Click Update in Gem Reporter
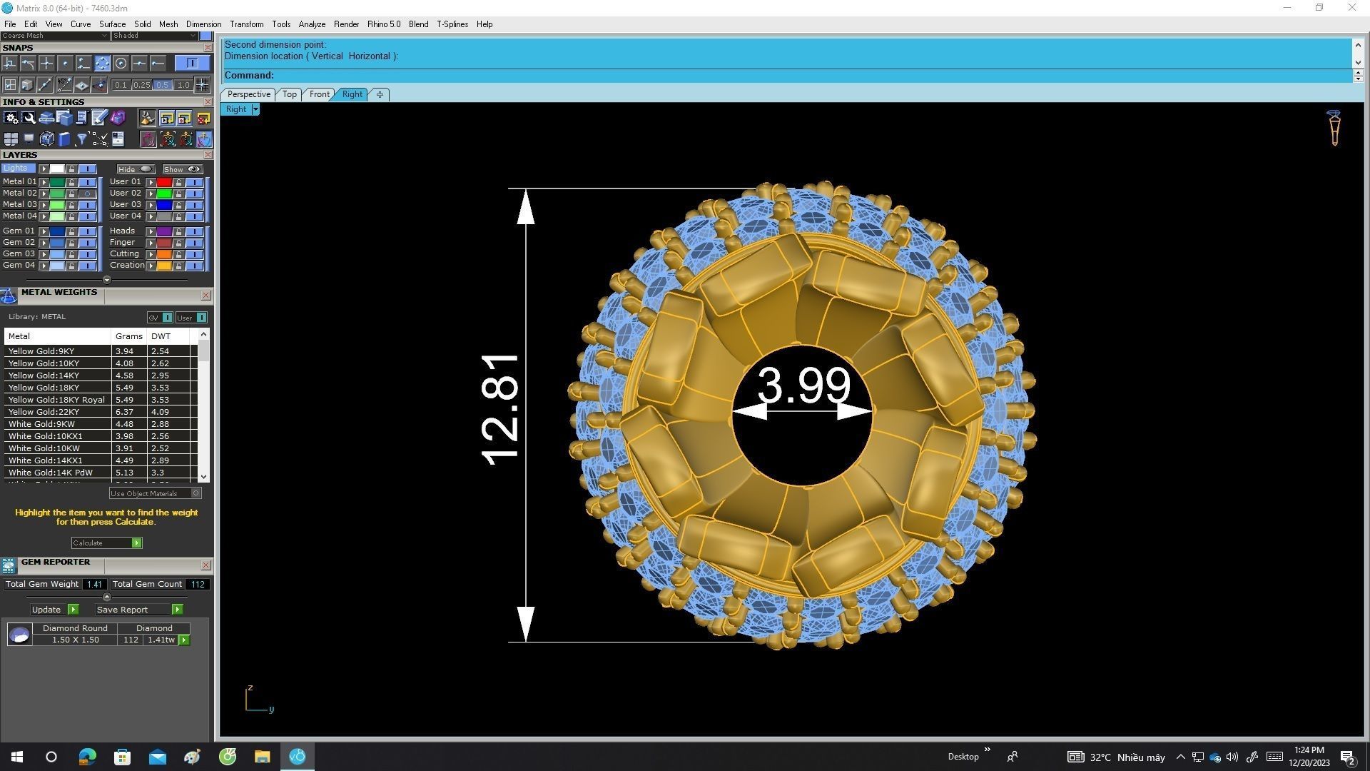 coord(55,610)
